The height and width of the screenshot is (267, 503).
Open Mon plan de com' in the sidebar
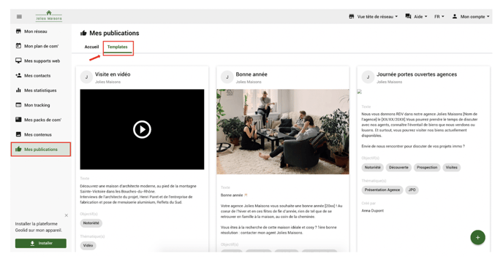pyautogui.click(x=41, y=46)
